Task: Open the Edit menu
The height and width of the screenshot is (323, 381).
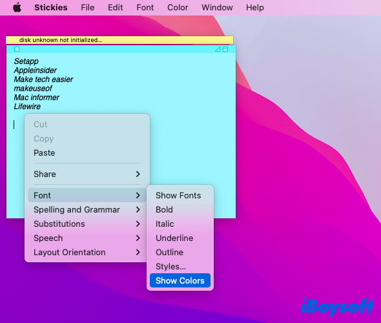Action: point(115,8)
